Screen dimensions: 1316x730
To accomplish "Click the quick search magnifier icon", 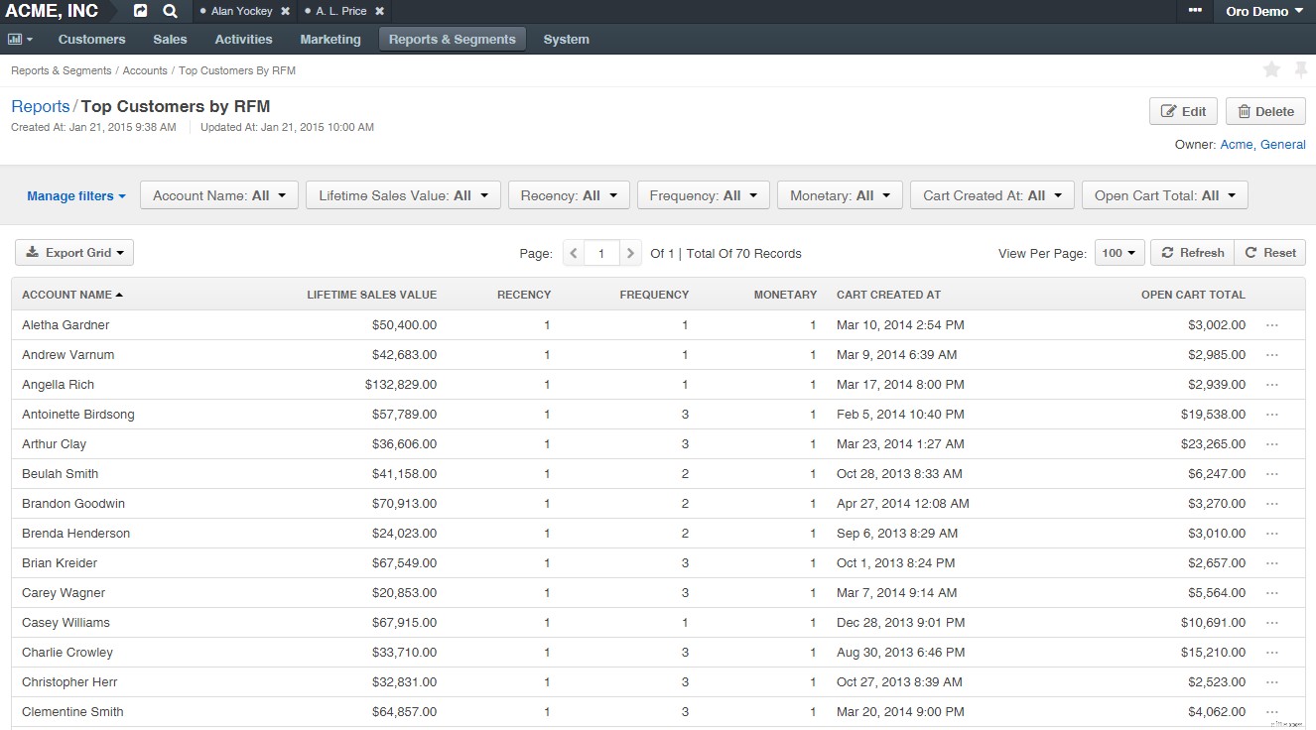I will tap(169, 11).
